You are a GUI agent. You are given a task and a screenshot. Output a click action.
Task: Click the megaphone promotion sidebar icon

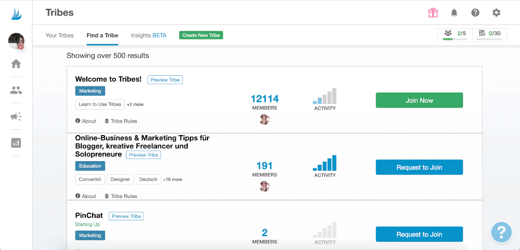click(x=16, y=116)
